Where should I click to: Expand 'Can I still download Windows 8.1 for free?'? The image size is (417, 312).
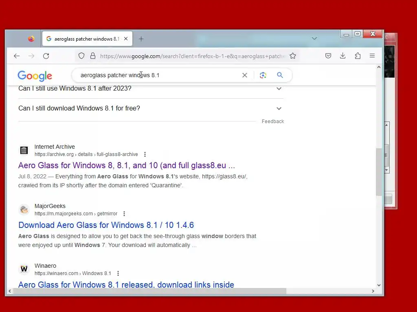point(151,108)
